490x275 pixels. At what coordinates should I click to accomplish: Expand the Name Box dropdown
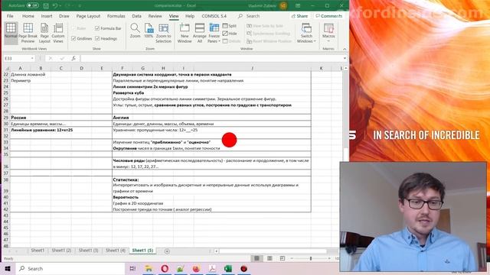click(32, 58)
